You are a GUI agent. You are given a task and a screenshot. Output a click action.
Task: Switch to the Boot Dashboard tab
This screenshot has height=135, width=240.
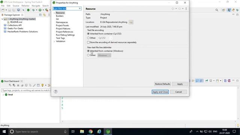coord(12,81)
